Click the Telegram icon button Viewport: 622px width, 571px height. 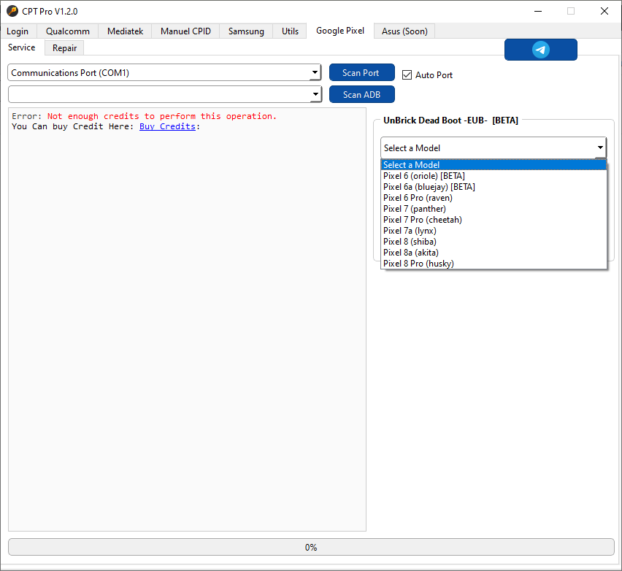coord(540,50)
